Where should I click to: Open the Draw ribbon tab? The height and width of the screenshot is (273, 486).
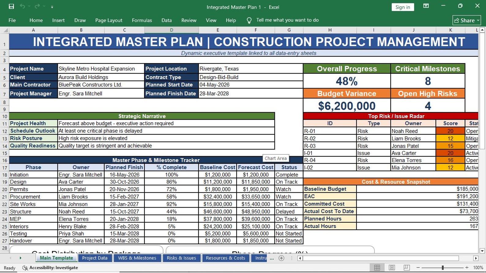point(80,20)
